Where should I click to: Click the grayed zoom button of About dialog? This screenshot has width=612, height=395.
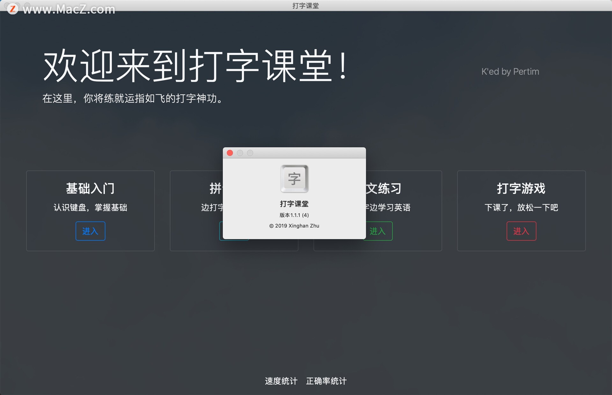click(250, 153)
